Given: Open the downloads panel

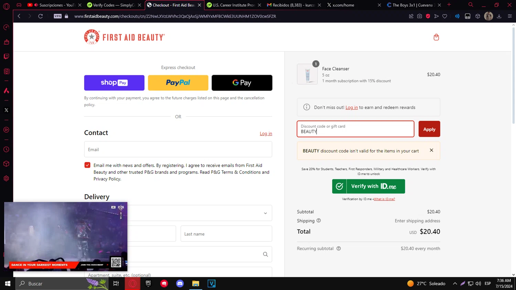Looking at the screenshot, I should pyautogui.click(x=499, y=16).
